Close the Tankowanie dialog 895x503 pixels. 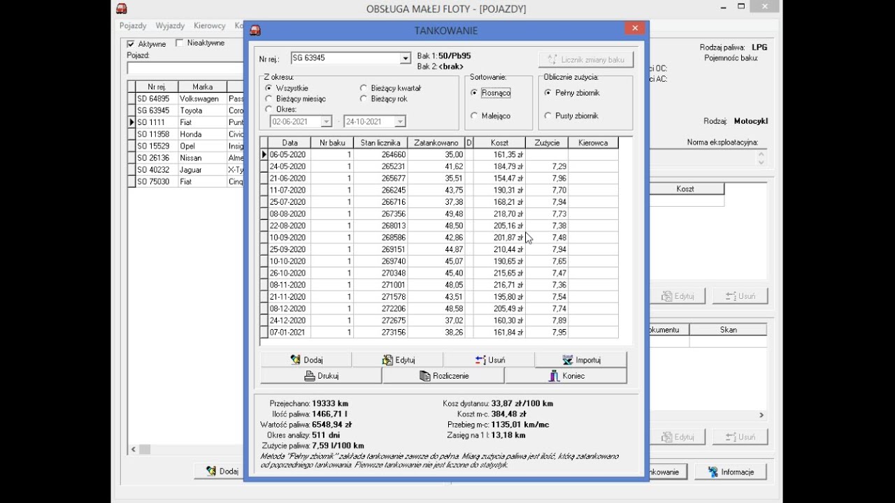click(x=634, y=29)
